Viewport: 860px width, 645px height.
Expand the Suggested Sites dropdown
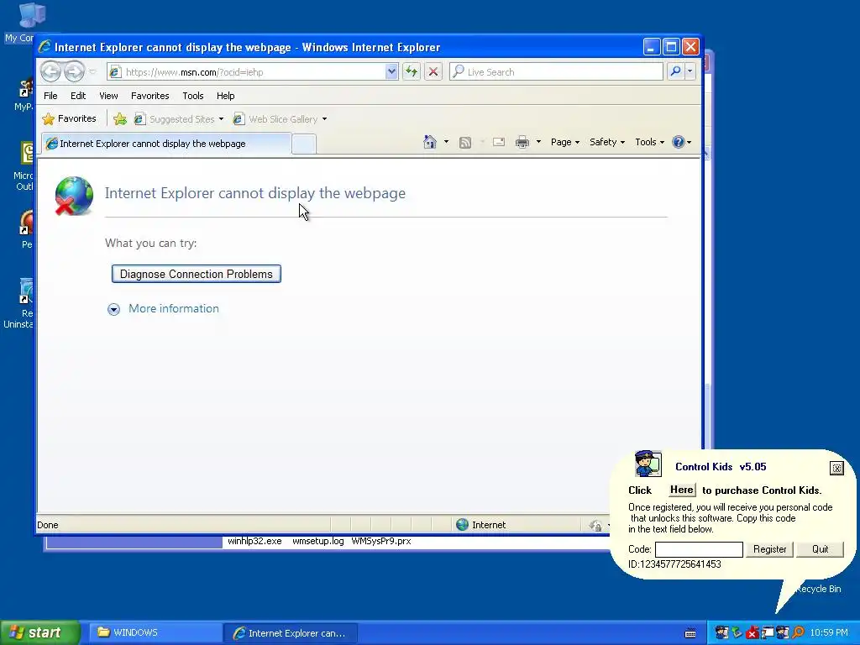point(221,119)
